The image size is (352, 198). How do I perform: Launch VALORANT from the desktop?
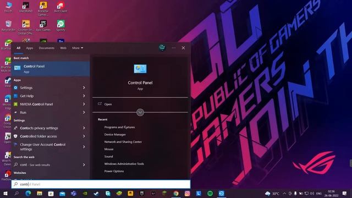pyautogui.click(x=26, y=7)
